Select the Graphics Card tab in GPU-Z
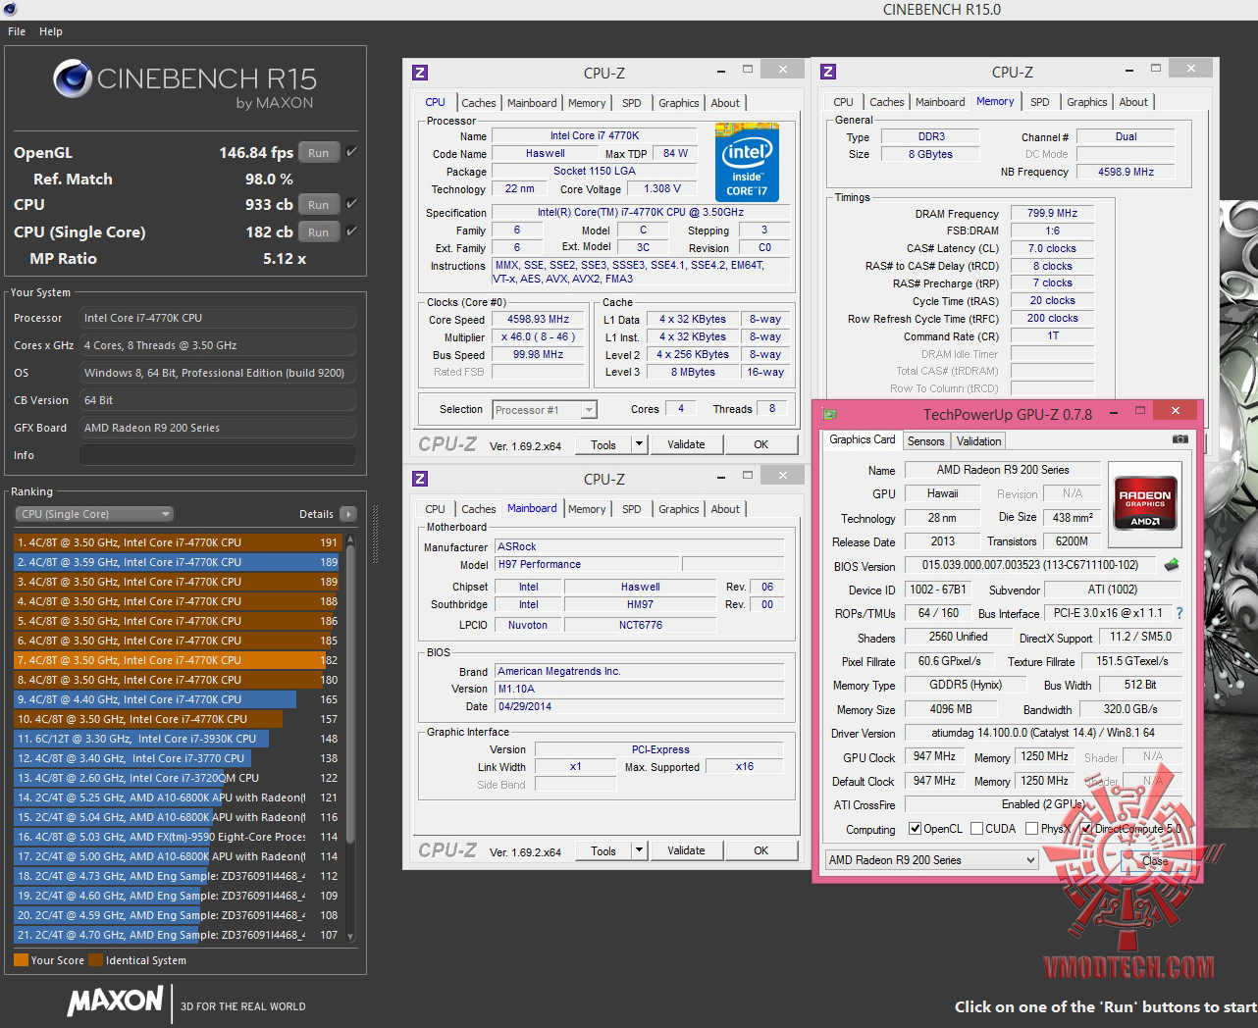Image resolution: width=1258 pixels, height=1028 pixels. [x=863, y=439]
